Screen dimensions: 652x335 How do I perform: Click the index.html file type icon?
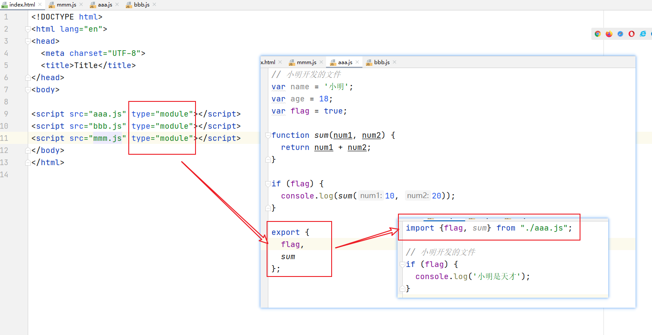point(5,5)
